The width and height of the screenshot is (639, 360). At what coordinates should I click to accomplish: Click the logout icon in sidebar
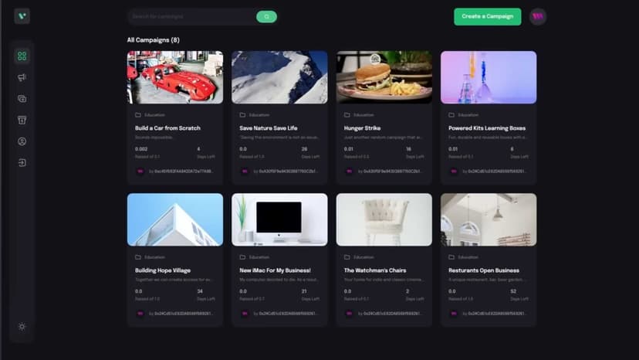pos(22,163)
